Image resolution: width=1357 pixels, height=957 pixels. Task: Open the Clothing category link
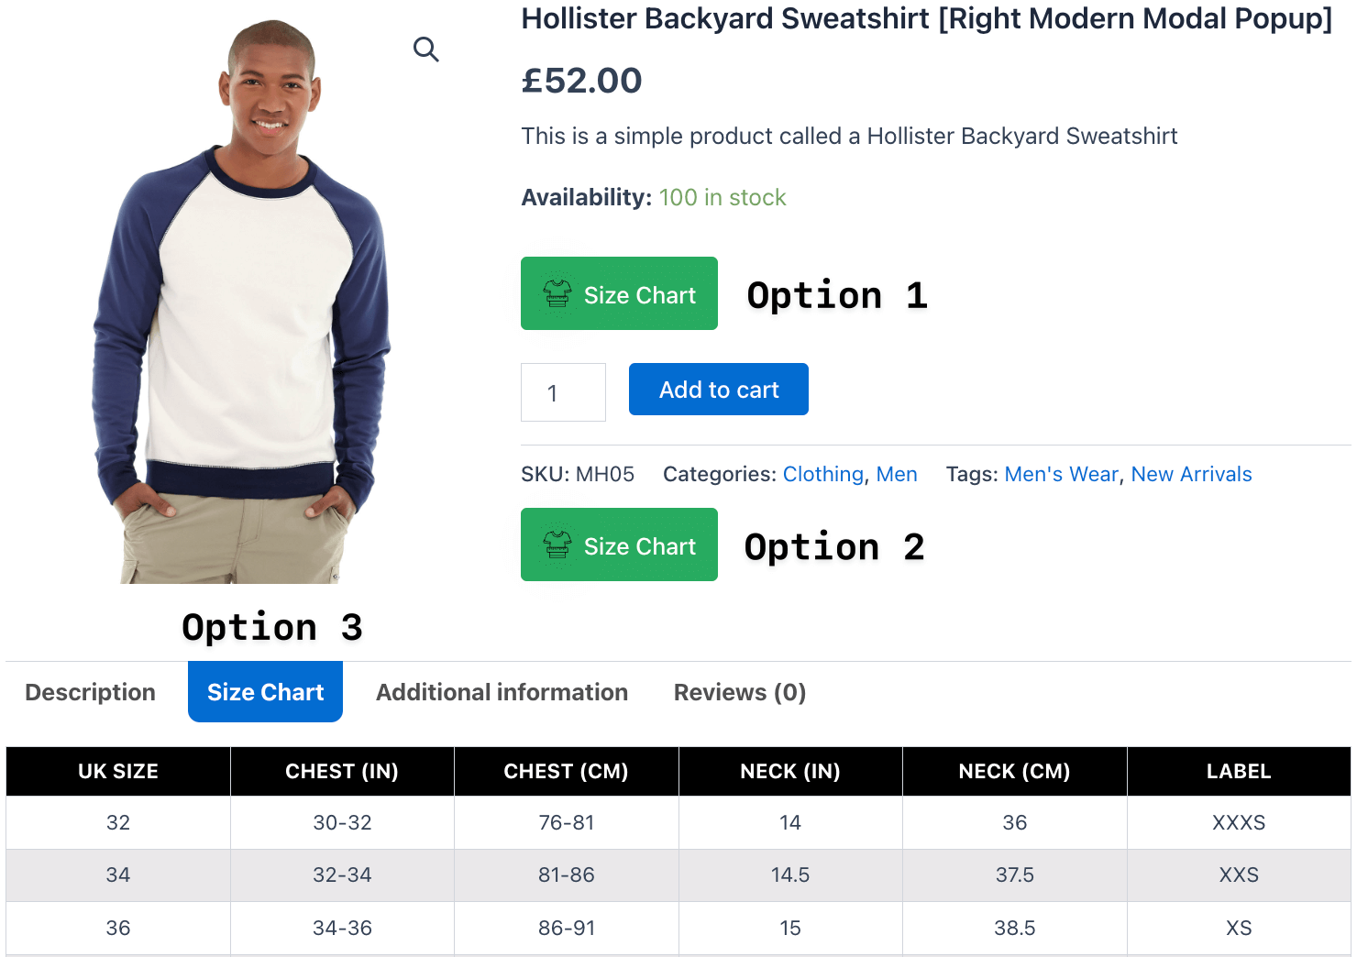click(x=823, y=474)
